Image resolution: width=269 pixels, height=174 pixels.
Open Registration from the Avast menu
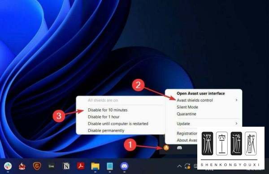(187, 133)
